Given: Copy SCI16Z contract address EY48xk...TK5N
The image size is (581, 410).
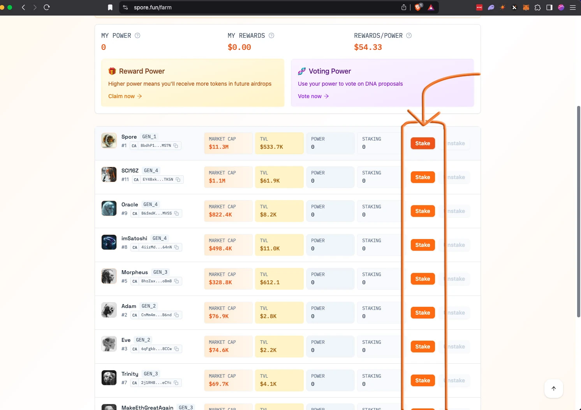Looking at the screenshot, I should (178, 179).
